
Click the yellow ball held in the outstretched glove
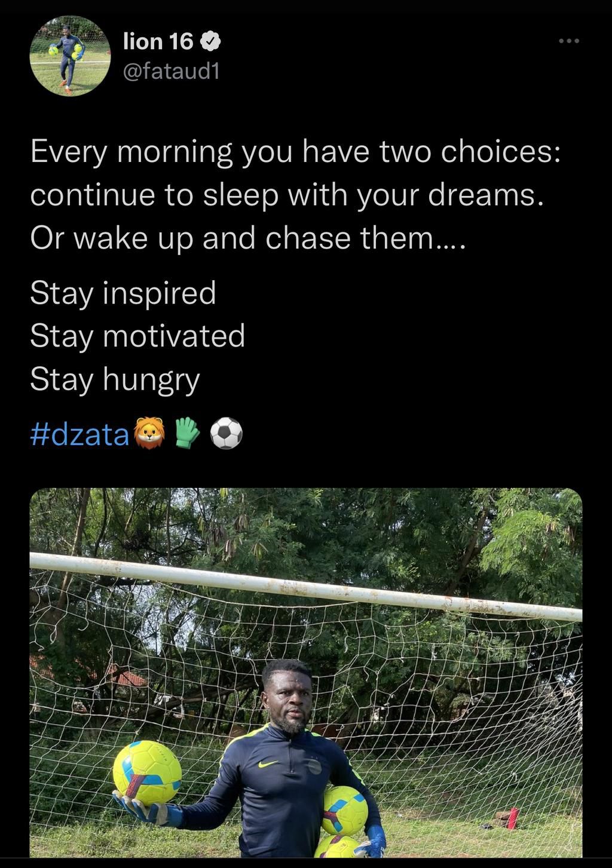pos(147,773)
